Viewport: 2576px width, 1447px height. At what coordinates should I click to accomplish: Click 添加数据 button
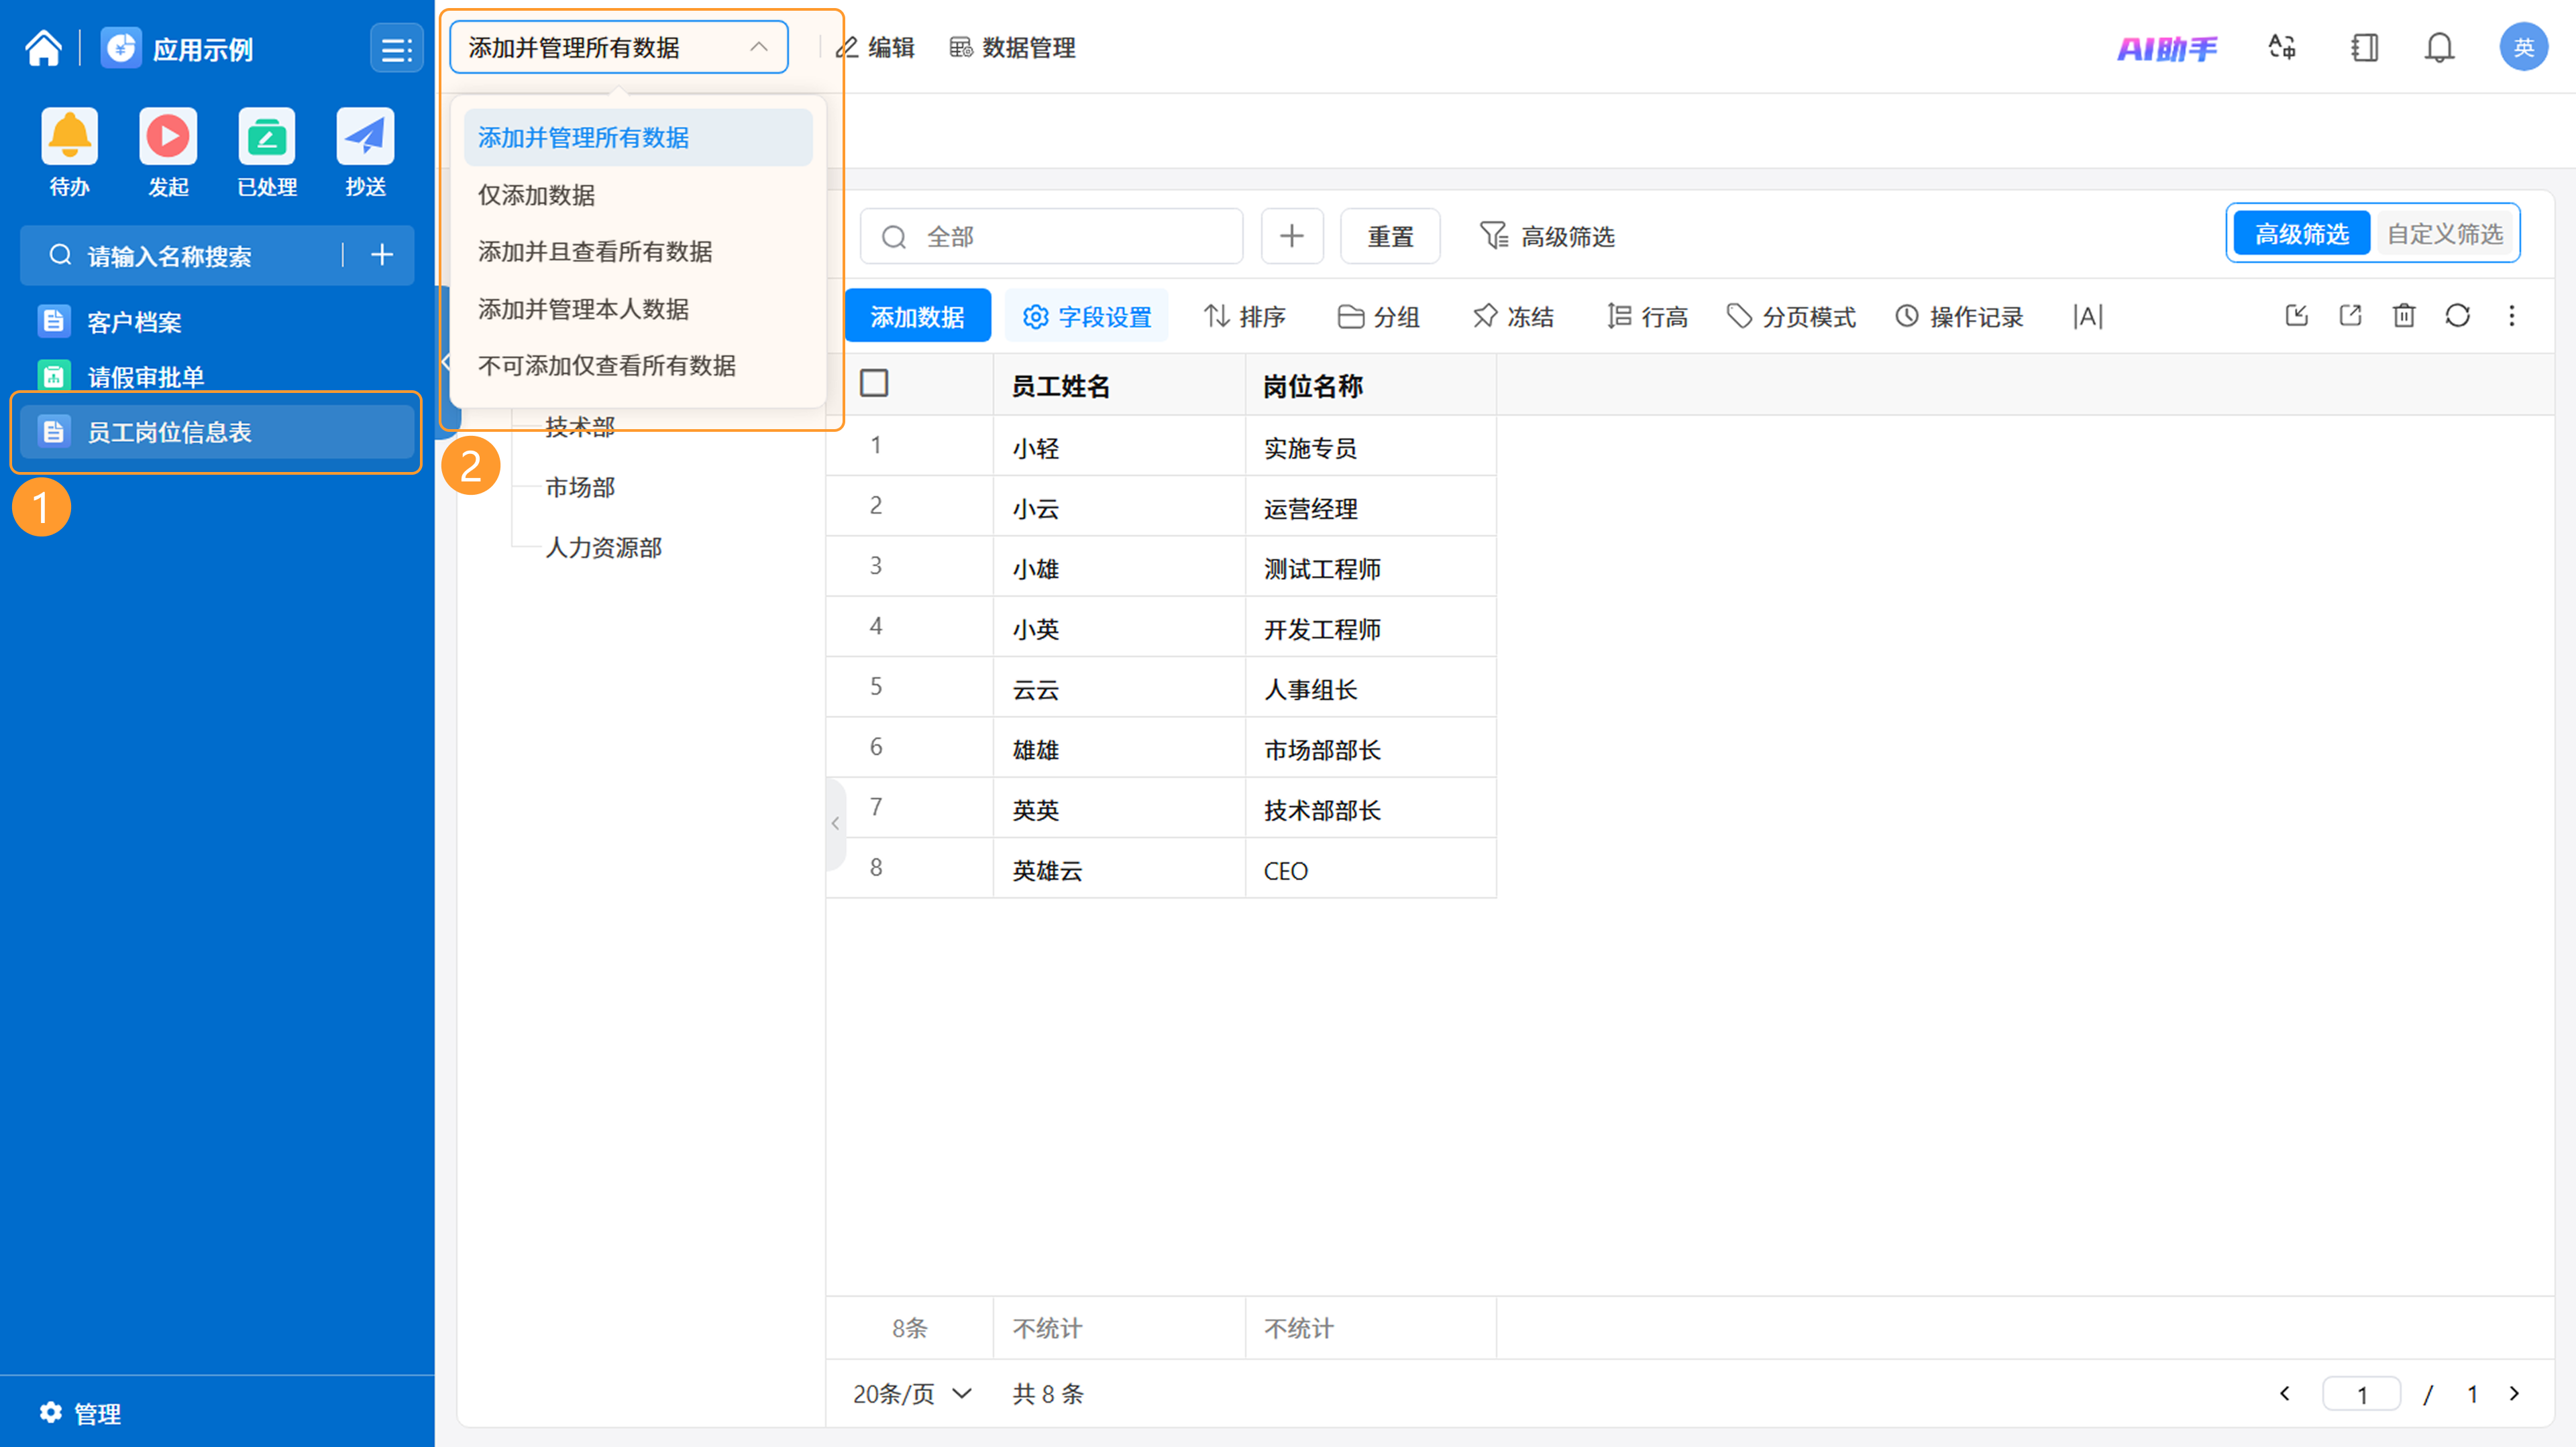click(x=918, y=316)
